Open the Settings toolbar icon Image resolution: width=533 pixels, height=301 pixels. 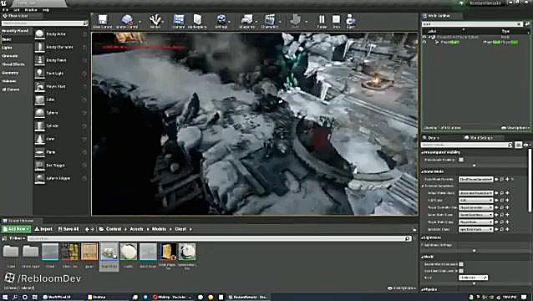pyautogui.click(x=221, y=22)
